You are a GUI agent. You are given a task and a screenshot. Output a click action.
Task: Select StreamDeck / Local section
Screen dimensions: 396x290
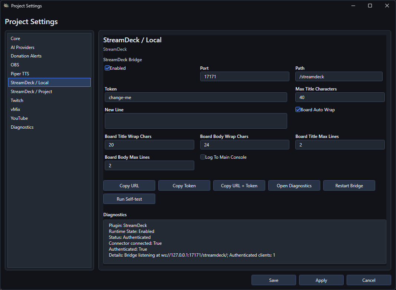(x=49, y=82)
